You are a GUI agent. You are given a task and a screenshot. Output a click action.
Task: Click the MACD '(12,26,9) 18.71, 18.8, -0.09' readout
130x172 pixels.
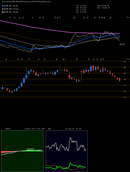(x=34, y=129)
